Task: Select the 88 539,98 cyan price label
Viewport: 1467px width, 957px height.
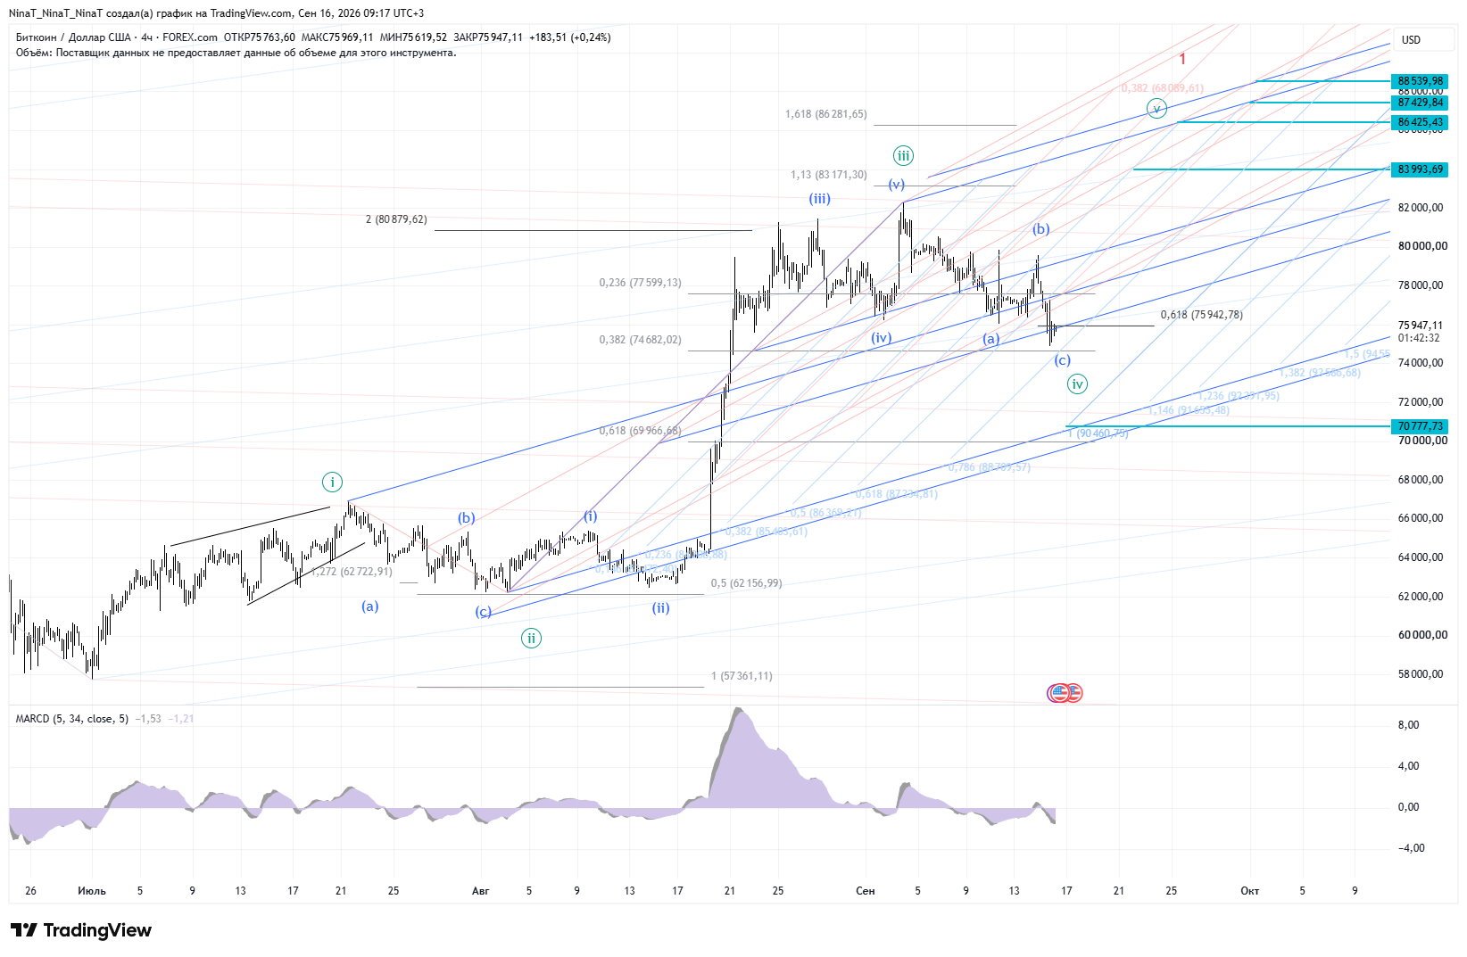Action: pyautogui.click(x=1421, y=81)
